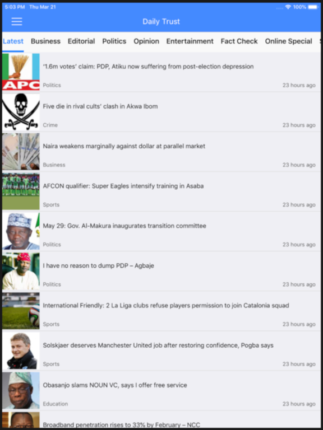Tap the battery indicator icon

(x=313, y=7)
